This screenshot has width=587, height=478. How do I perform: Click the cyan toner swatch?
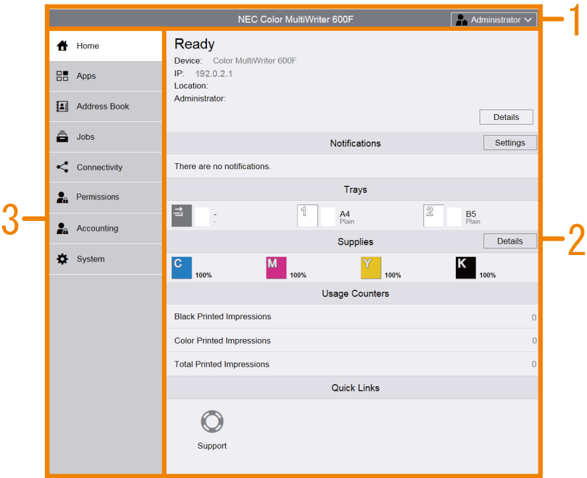coord(181,268)
